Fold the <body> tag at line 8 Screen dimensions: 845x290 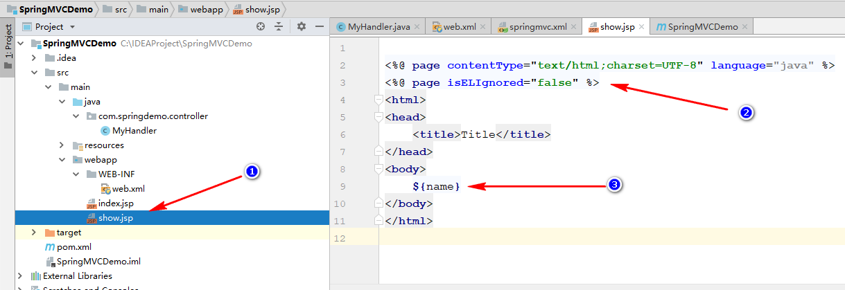point(378,169)
